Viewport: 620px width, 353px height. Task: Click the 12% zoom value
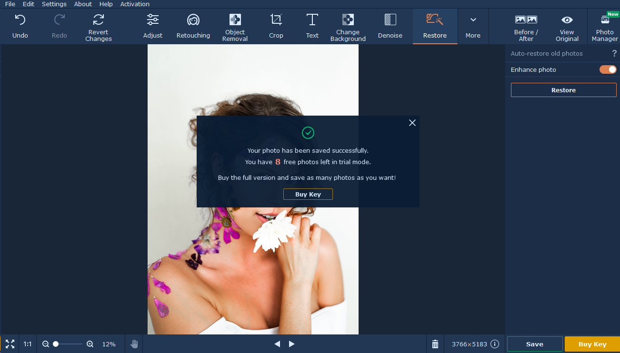point(109,344)
